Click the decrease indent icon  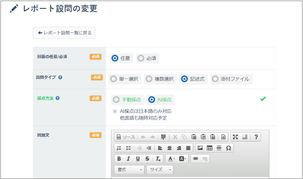140,148
